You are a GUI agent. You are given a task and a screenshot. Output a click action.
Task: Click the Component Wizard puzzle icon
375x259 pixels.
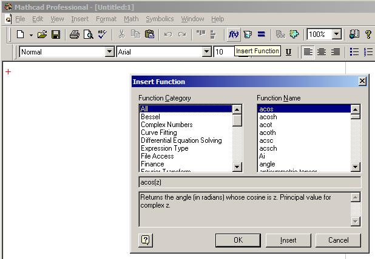pos(294,34)
